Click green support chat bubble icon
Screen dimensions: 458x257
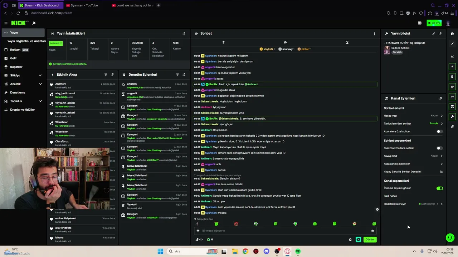coord(450,237)
